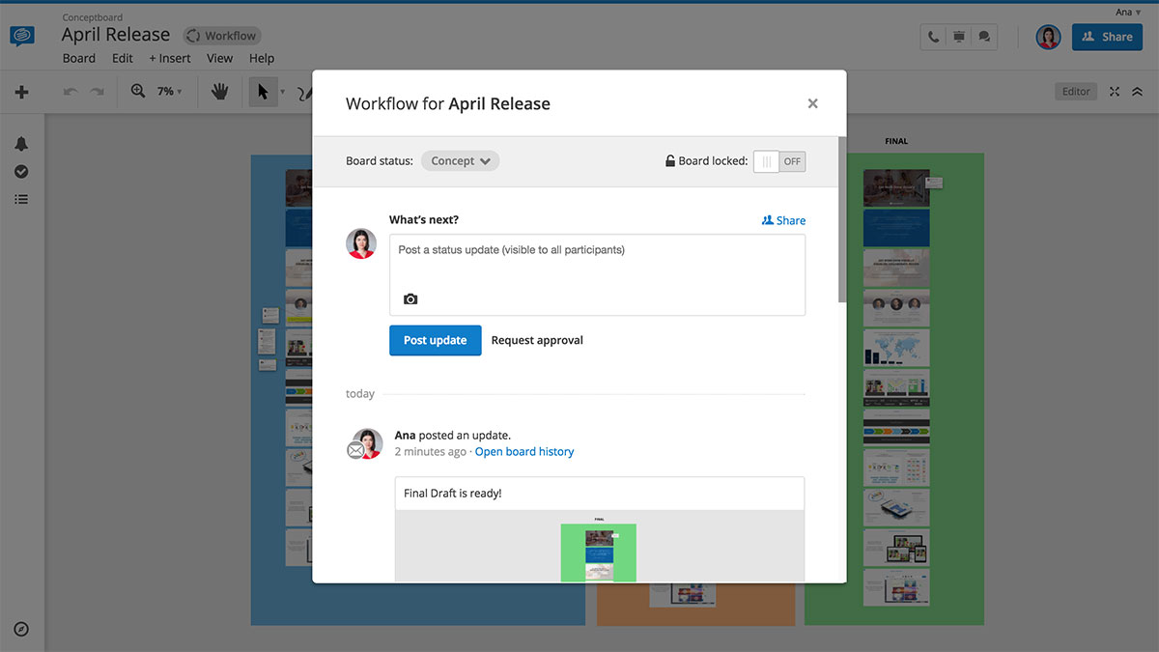Open the Ana account dropdown

coord(1126,12)
